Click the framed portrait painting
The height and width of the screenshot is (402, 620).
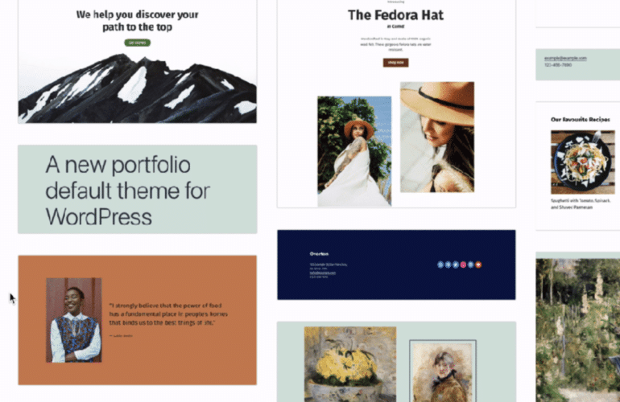click(x=443, y=371)
